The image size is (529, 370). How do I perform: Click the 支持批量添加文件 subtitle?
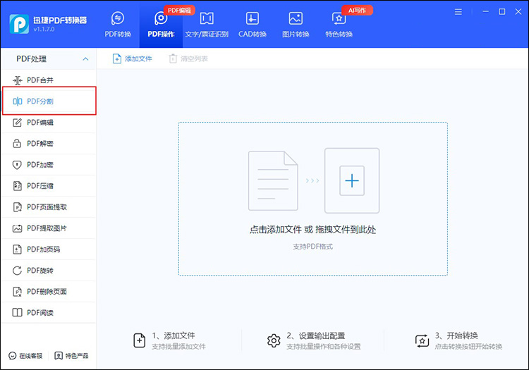click(179, 347)
